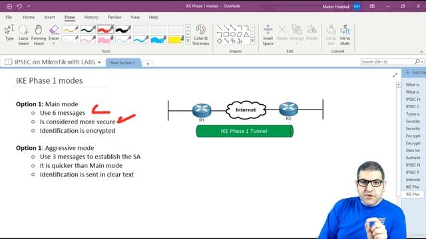
Task: Activate the Lasso Select tool
Action: (23, 35)
